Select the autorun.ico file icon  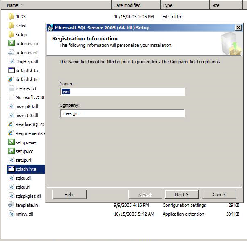click(11, 44)
